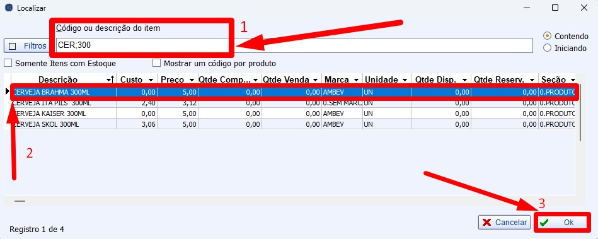Minimize the Localizar window
Screen dimensions: 598x239
coord(527,8)
